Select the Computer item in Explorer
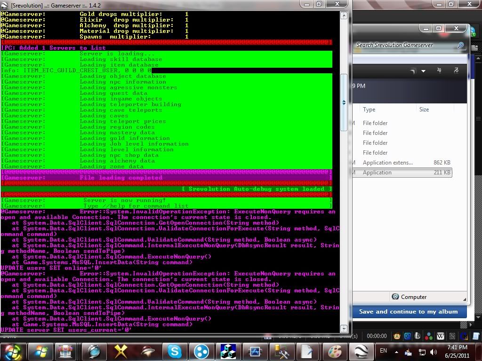Image resolution: width=482 pixels, height=361 pixels. coord(410,297)
